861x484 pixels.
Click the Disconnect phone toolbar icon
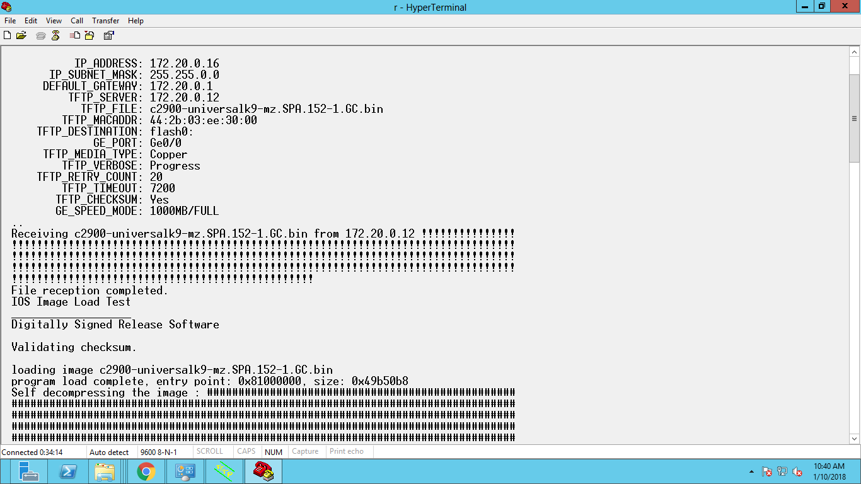[55, 35]
